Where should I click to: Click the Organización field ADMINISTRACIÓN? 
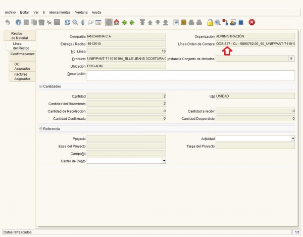[x=255, y=36]
